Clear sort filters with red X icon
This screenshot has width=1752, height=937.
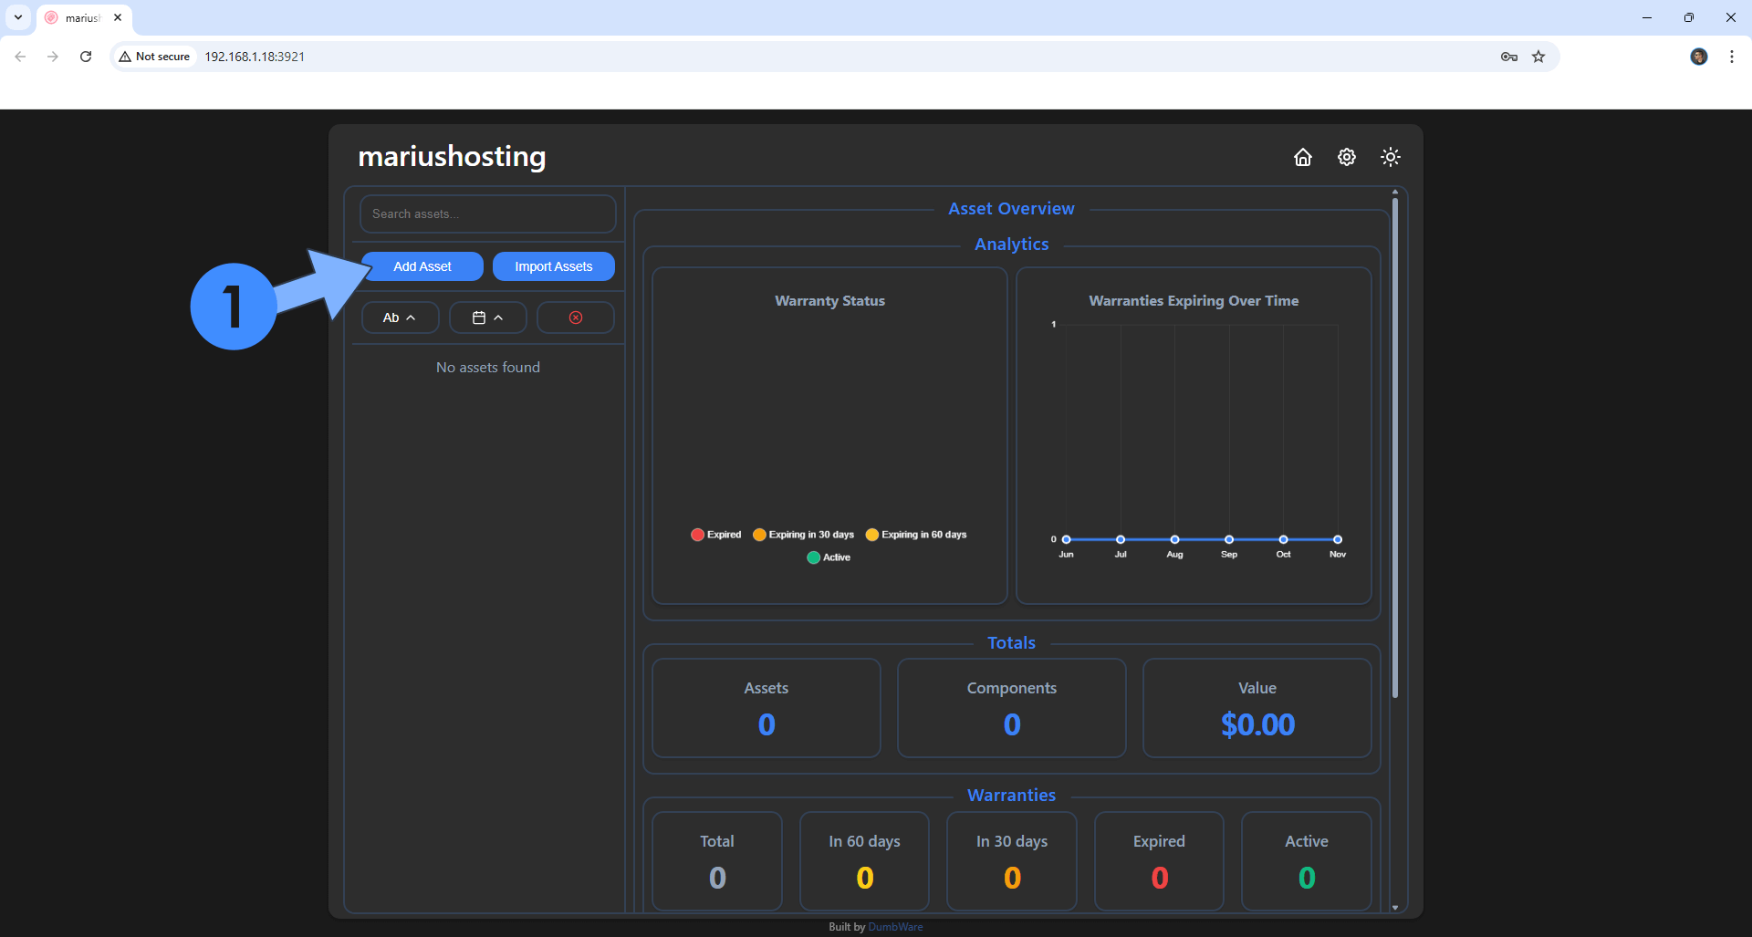click(x=575, y=318)
